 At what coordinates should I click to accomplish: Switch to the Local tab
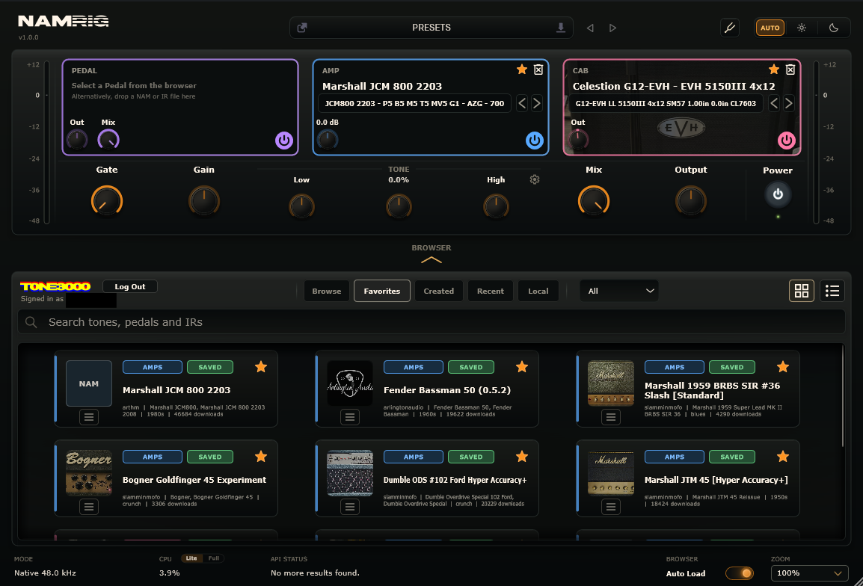[x=538, y=291]
